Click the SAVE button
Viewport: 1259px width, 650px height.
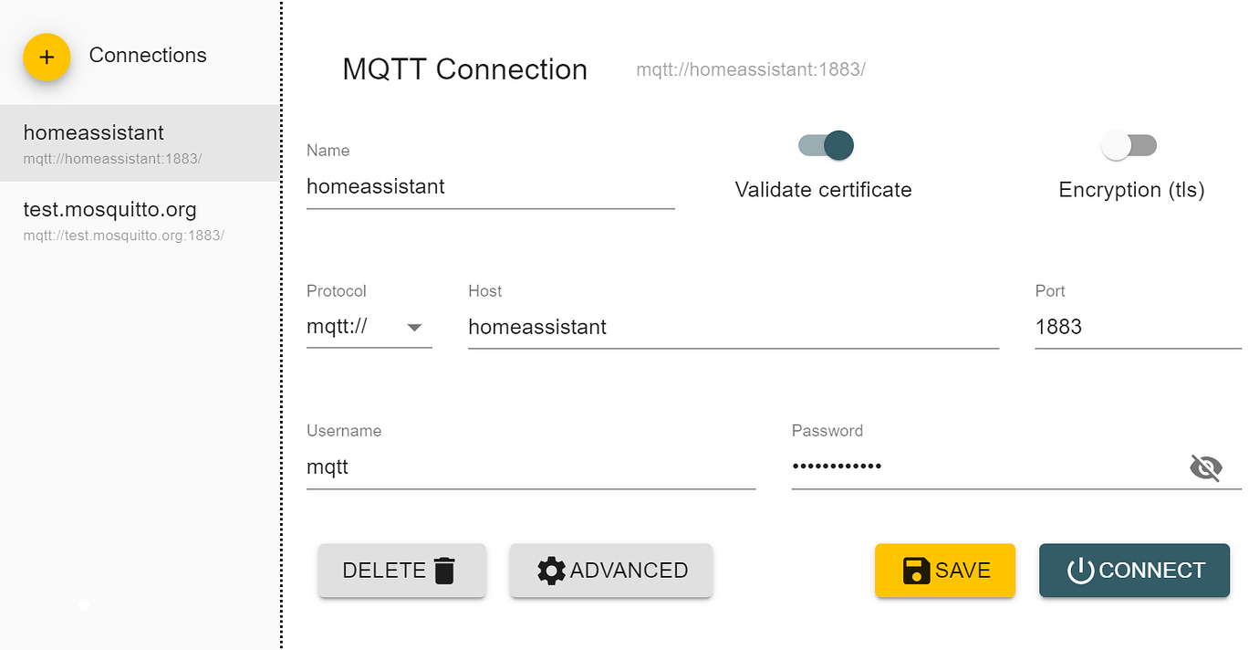click(945, 570)
